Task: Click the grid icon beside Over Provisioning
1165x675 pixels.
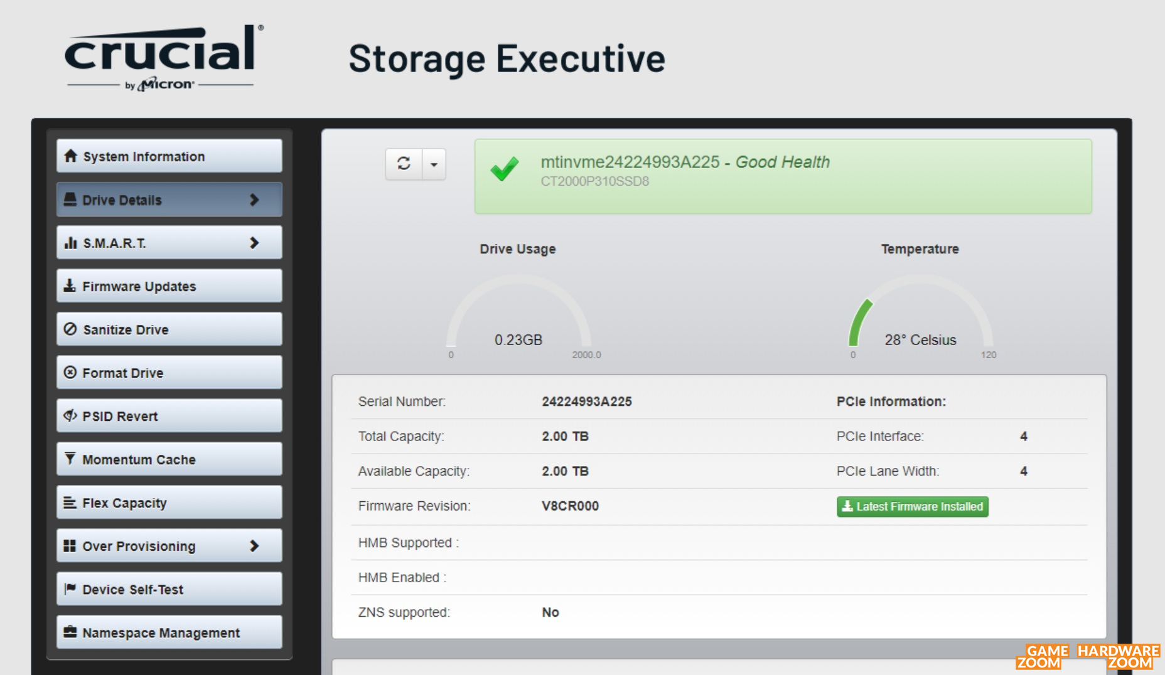Action: (x=70, y=546)
